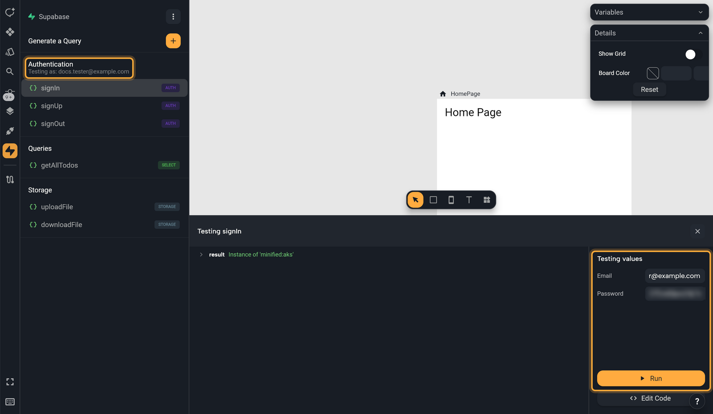Select the signOut auth query
713x414 pixels.
tap(104, 124)
